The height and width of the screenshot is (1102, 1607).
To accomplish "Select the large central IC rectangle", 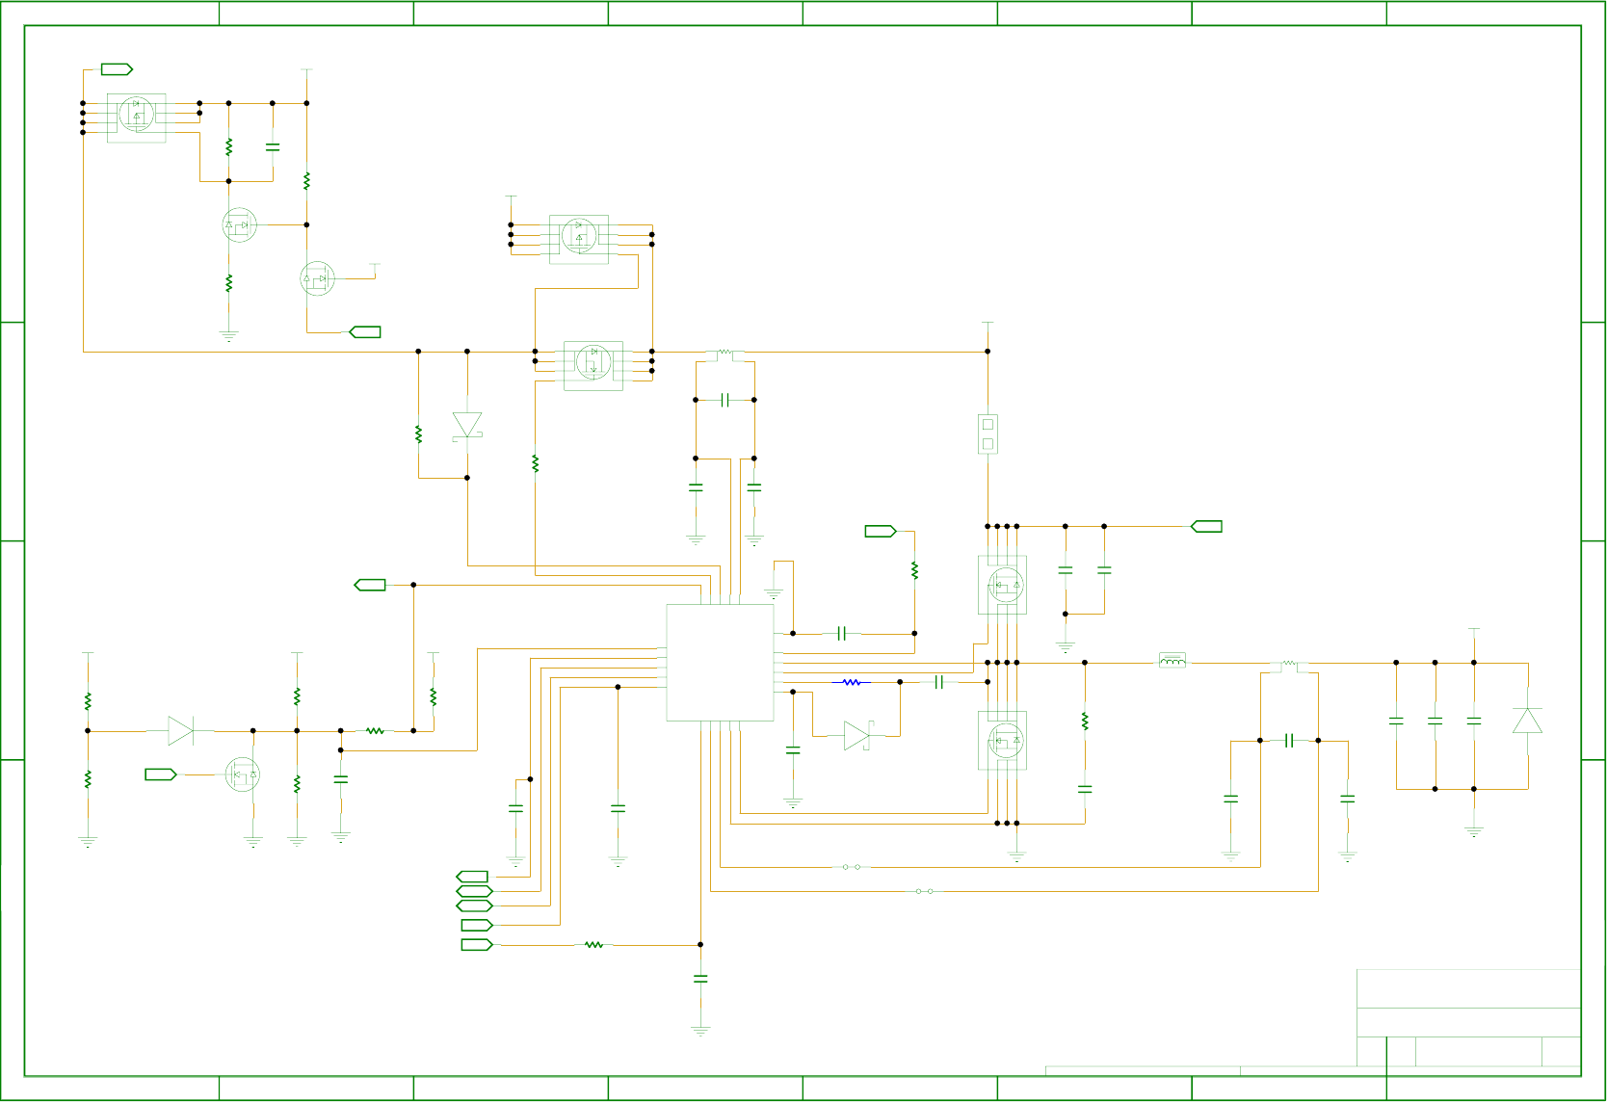I will click(x=721, y=663).
